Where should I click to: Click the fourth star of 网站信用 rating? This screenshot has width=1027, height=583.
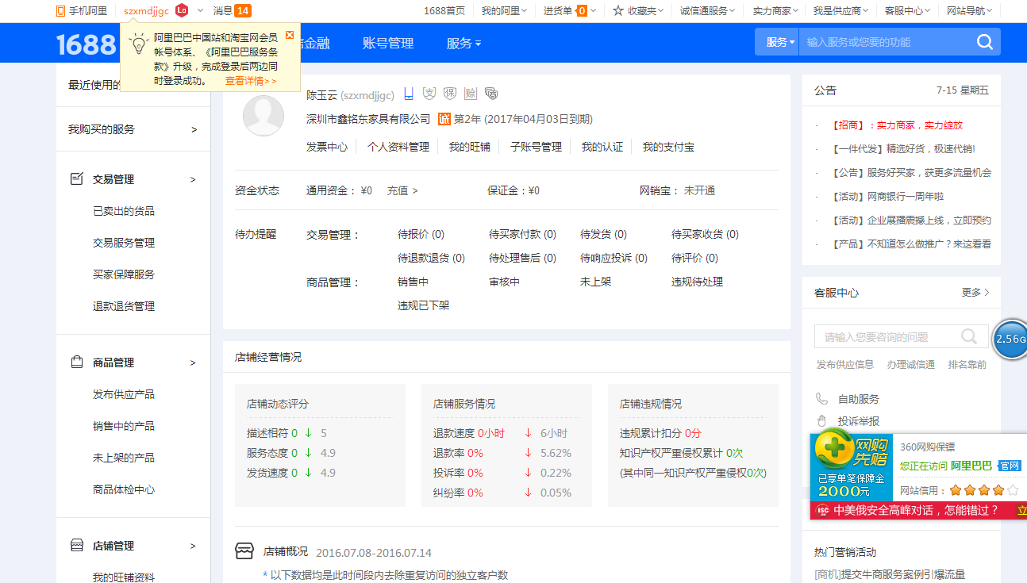point(998,490)
